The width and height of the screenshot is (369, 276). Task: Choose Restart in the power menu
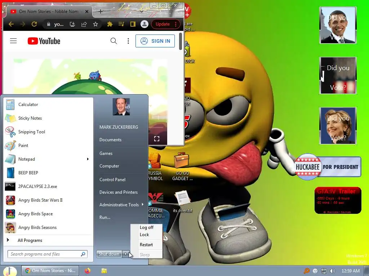click(146, 244)
